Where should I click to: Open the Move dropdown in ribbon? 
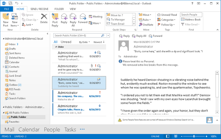pyautogui.click(x=145, y=15)
